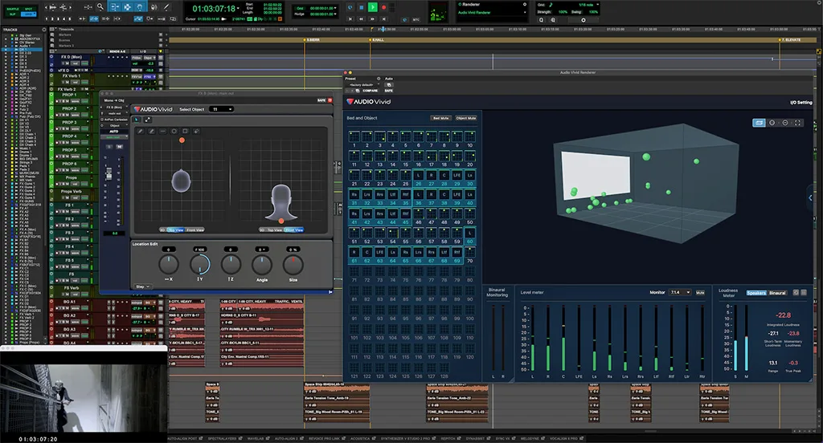The height and width of the screenshot is (443, 823).
Task: Enable Slip edit mode
Action: [x=13, y=14]
